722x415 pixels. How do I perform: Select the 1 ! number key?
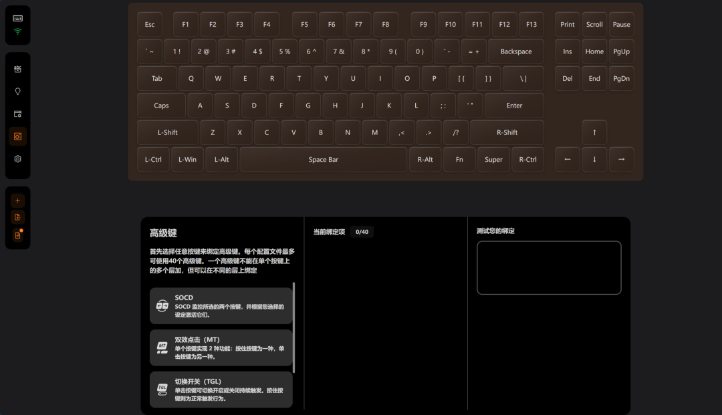click(176, 51)
